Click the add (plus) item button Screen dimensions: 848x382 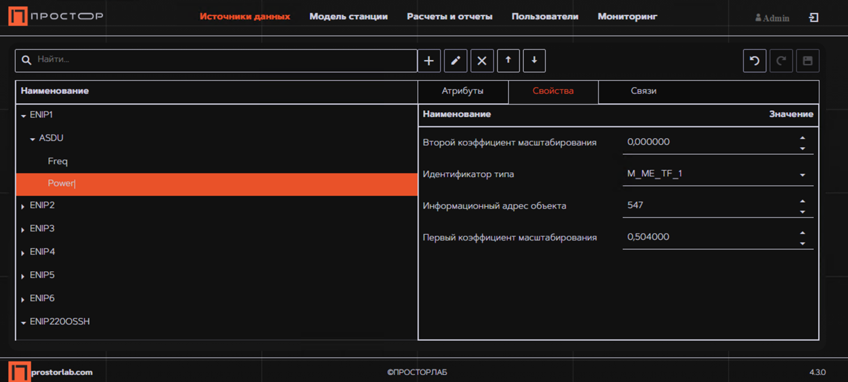tap(429, 61)
